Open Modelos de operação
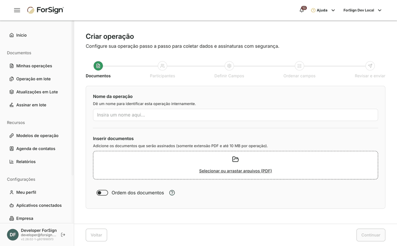 tap(34, 136)
